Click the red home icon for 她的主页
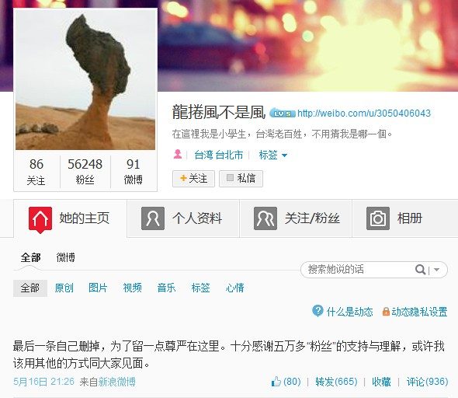The width and height of the screenshot is (458, 398). coord(40,219)
